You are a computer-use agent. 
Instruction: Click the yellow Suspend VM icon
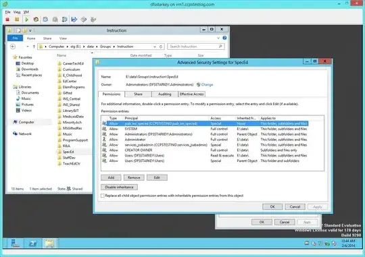(17, 20)
